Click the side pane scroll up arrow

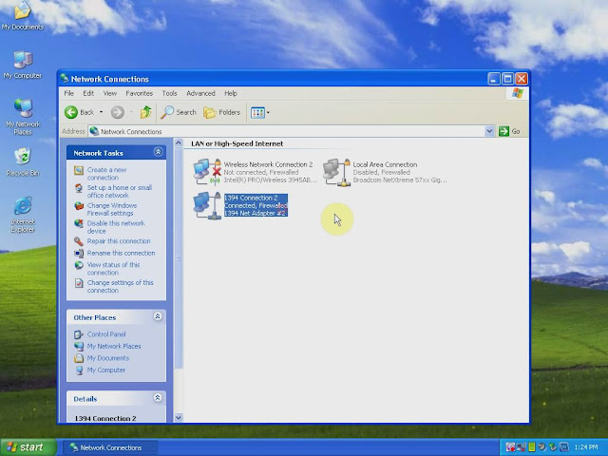click(x=179, y=142)
